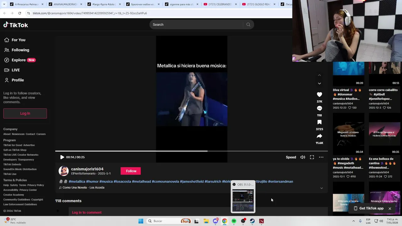Click the Windows taskbar search box
Image resolution: width=402 pixels, height=226 pixels.
point(169,221)
